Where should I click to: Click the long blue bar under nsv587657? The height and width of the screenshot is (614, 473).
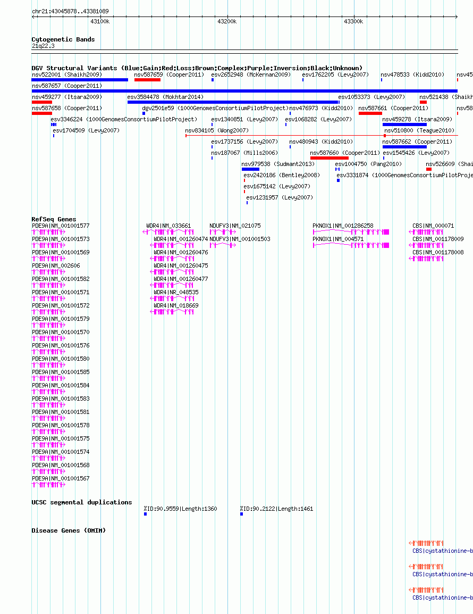[244, 91]
